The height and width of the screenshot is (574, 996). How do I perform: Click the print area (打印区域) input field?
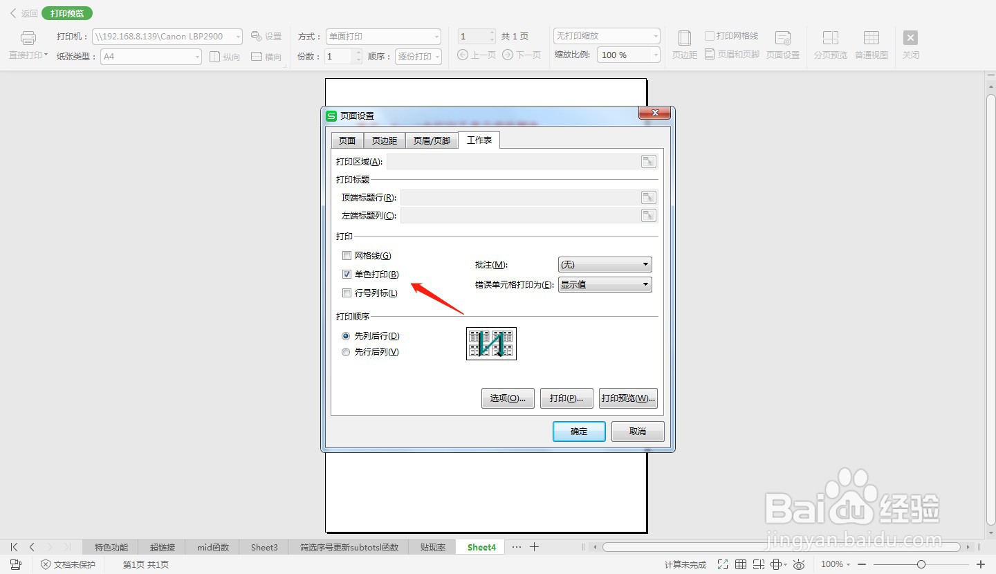[x=513, y=161]
